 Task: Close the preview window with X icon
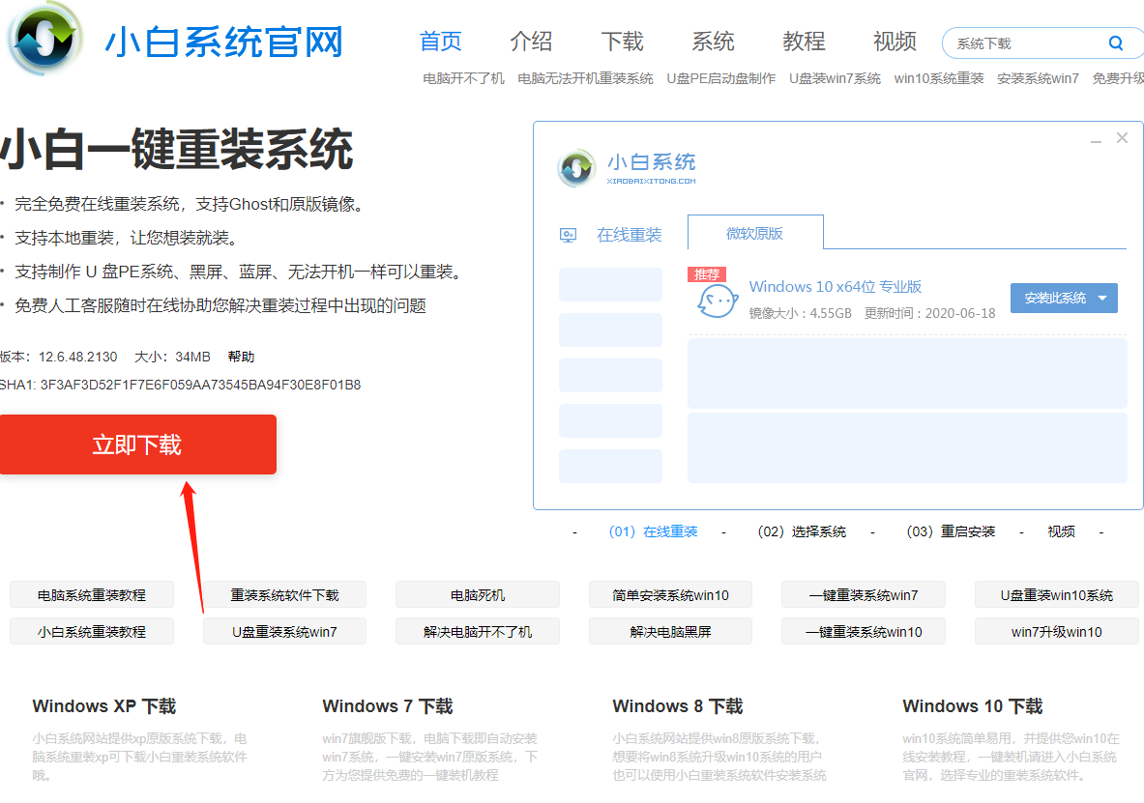tap(1122, 138)
